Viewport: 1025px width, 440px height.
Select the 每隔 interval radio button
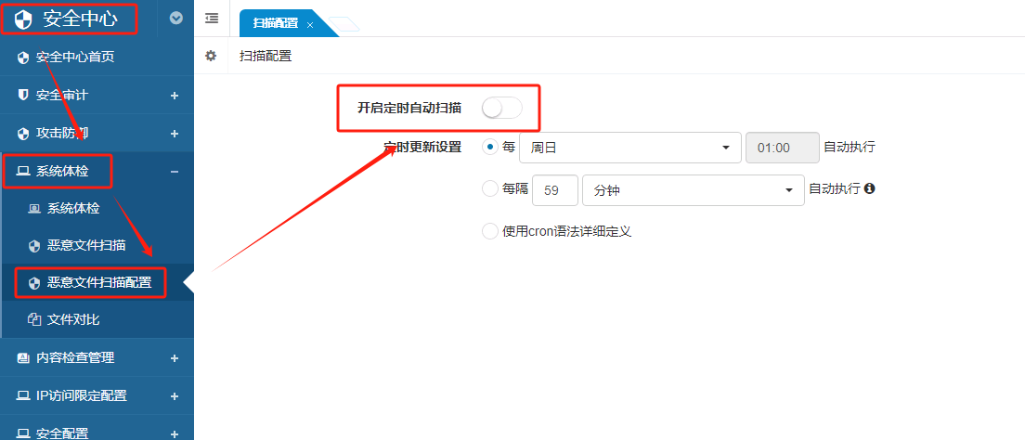point(489,189)
